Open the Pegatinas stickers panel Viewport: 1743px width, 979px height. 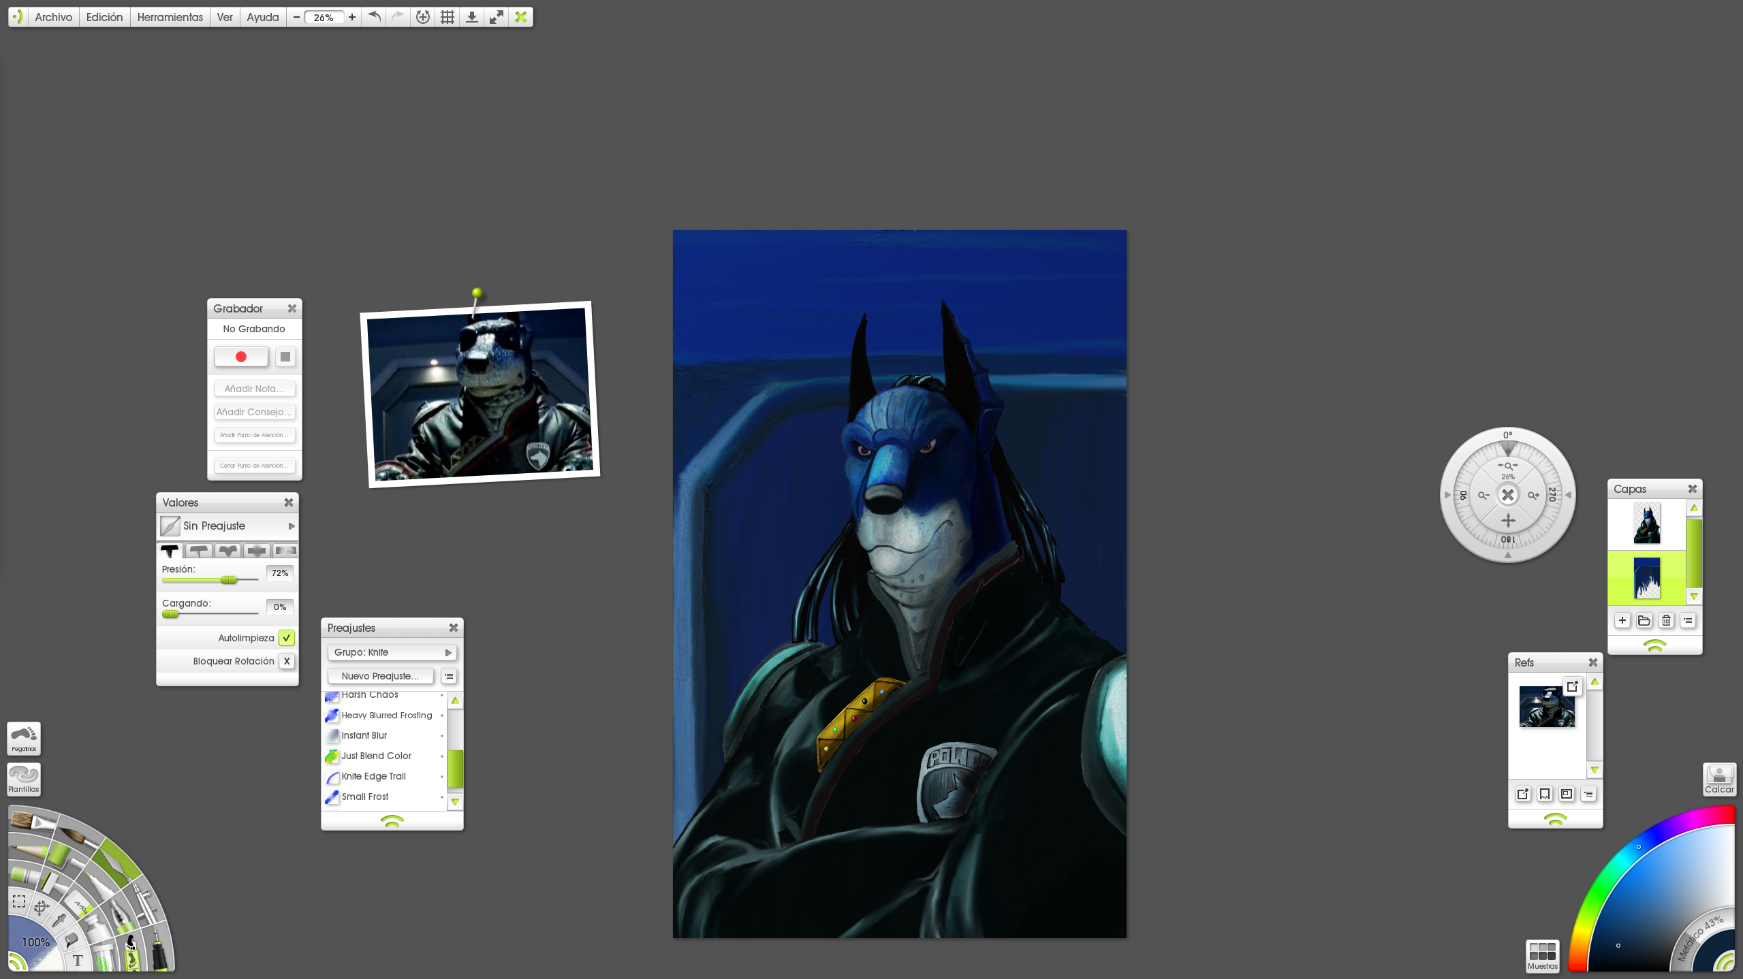click(24, 738)
